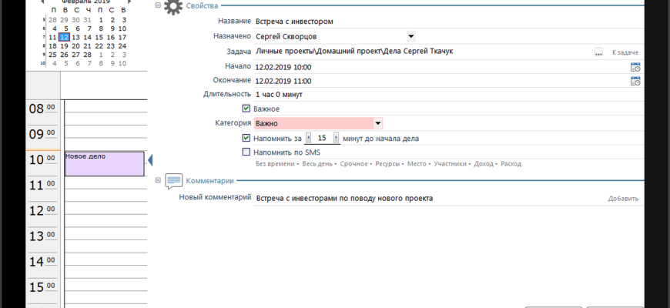Disable the Напомнить за reminder checkbox
This screenshot has width=670, height=308.
point(246,138)
